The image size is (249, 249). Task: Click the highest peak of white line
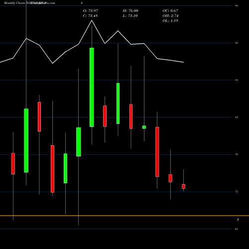[92, 20]
